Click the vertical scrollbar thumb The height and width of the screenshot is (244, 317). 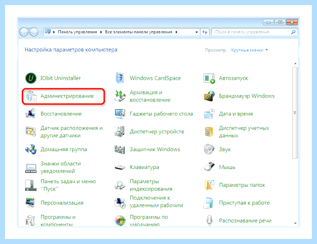click(295, 113)
